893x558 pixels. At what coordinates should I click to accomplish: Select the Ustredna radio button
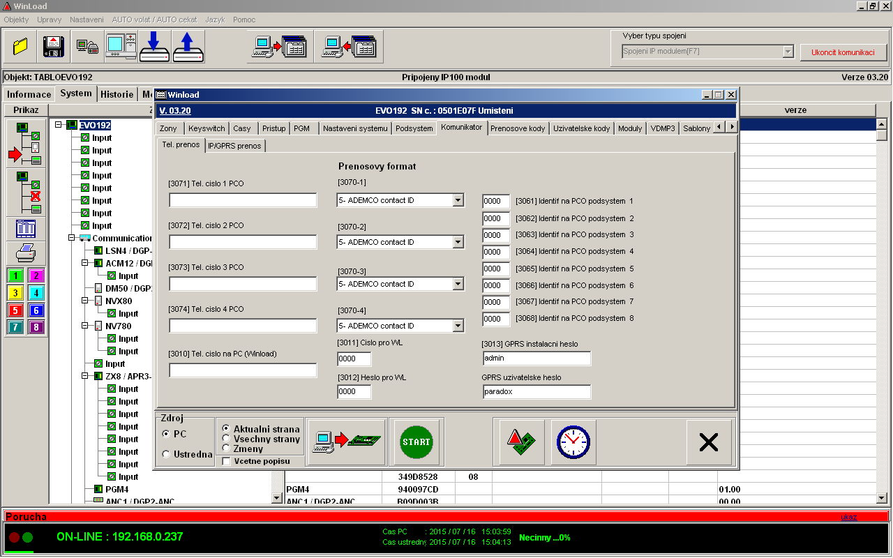[x=166, y=454]
